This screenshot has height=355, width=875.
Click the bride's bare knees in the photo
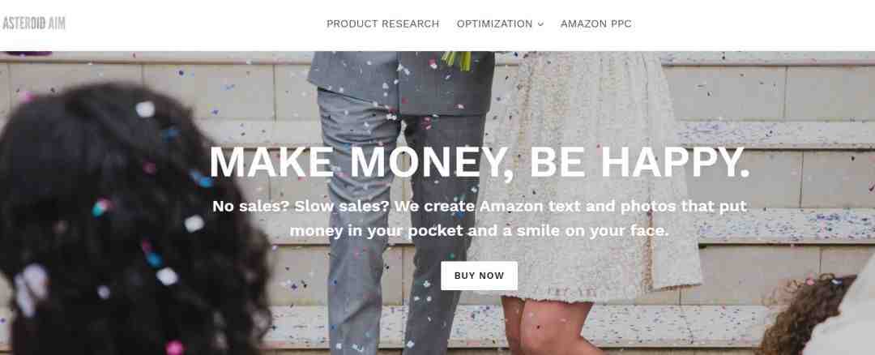point(549,327)
